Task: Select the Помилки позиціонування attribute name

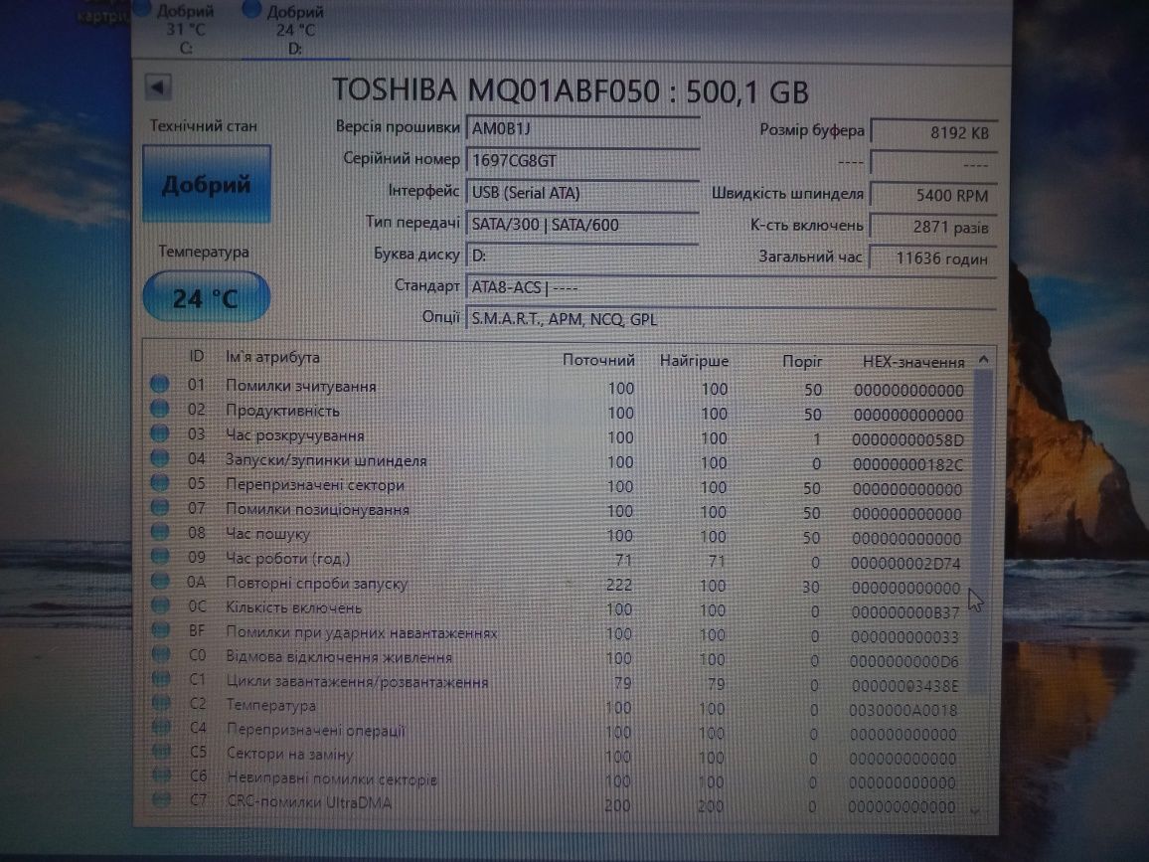Action: (317, 509)
